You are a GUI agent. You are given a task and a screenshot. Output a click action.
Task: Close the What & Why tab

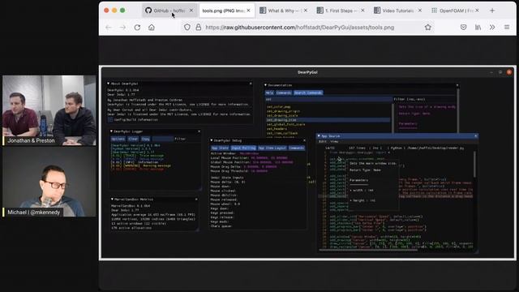[306, 11]
